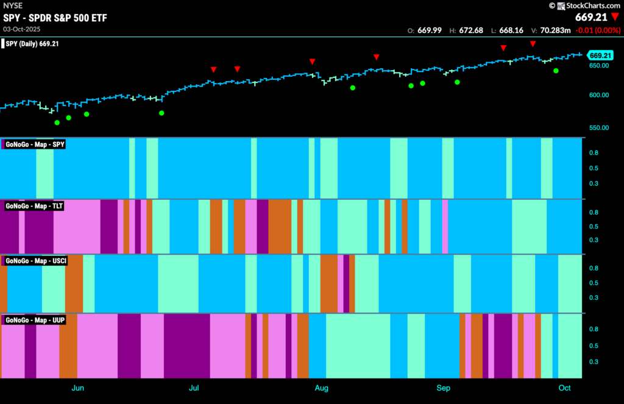Click the -0.01 (0.00%) change text
This screenshot has width=624, height=404.
tap(598, 30)
